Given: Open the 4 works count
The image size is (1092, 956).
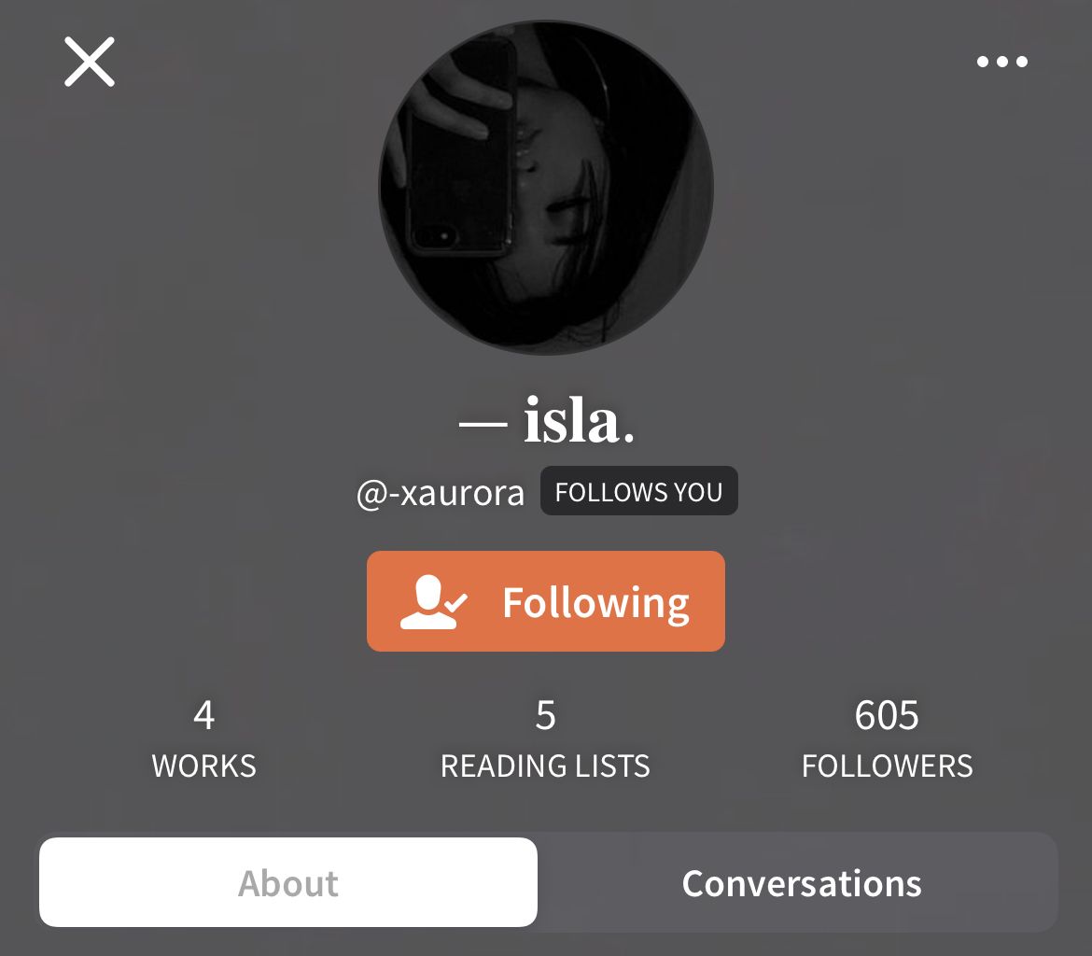Looking at the screenshot, I should tap(203, 716).
